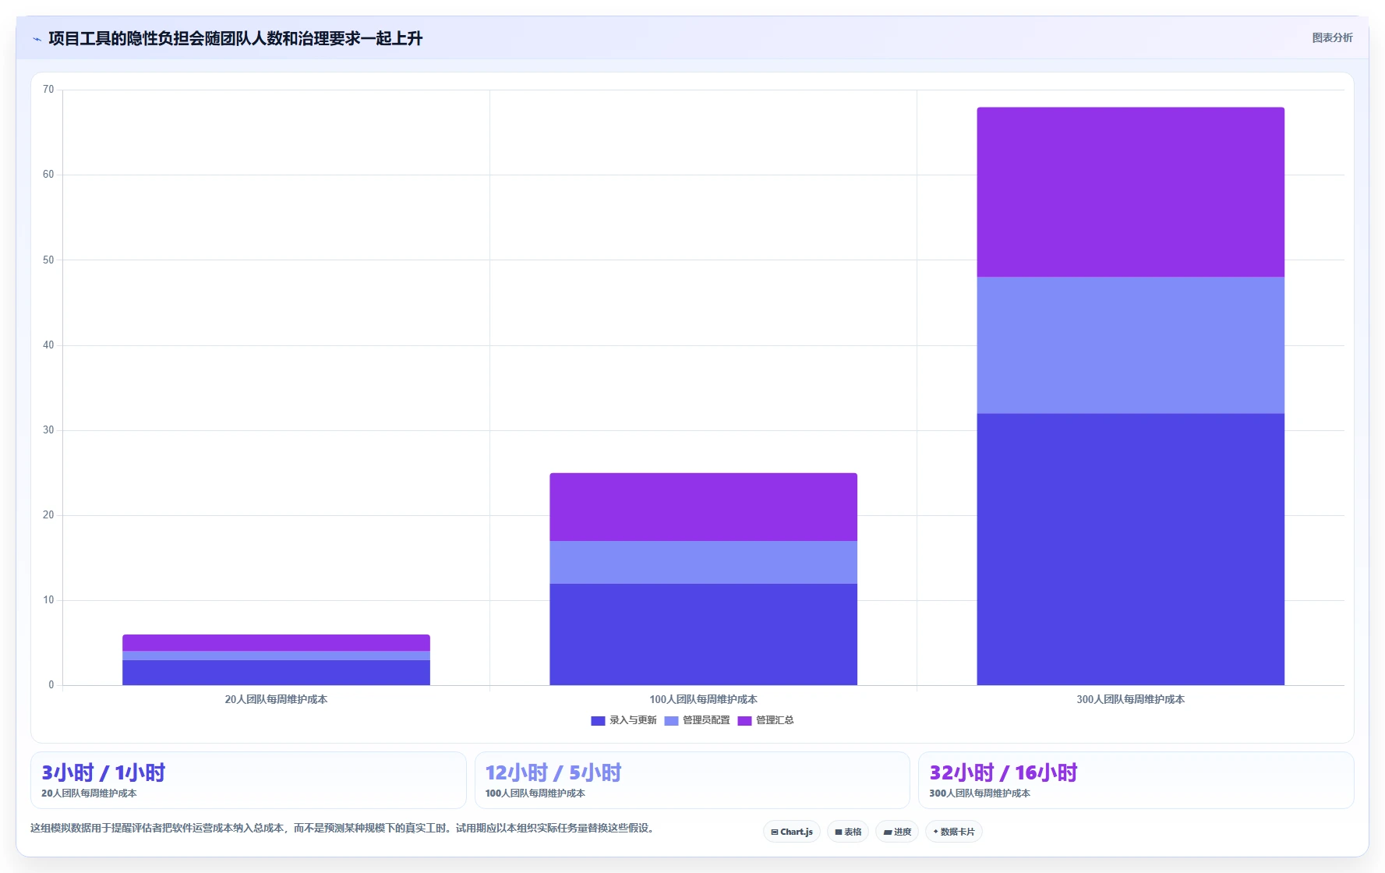This screenshot has width=1385, height=873.
Task: Click 100人团队 bar's 录入与更新 segment
Action: click(x=703, y=634)
